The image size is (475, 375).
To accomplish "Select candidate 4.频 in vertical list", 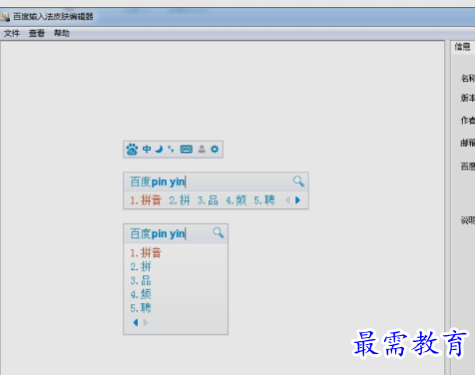I will coord(141,294).
